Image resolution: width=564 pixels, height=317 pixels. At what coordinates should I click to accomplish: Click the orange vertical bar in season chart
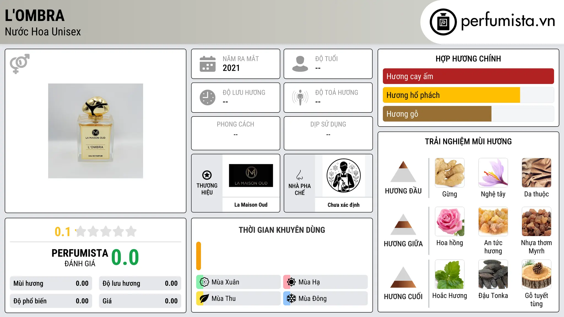(199, 256)
